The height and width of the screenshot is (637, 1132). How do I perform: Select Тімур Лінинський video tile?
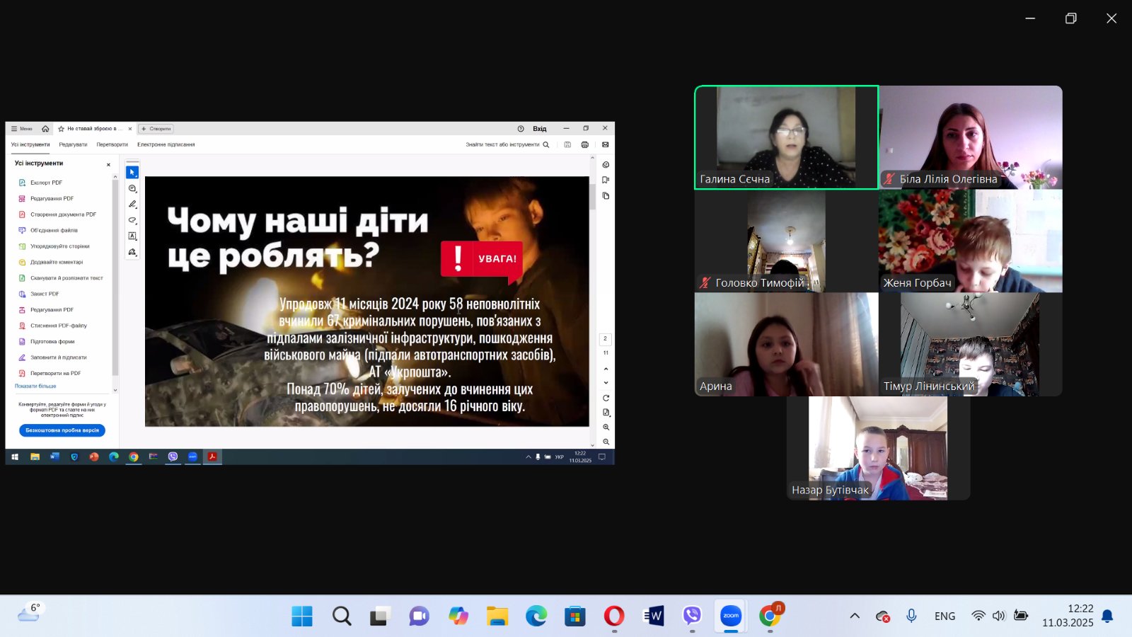click(x=970, y=344)
